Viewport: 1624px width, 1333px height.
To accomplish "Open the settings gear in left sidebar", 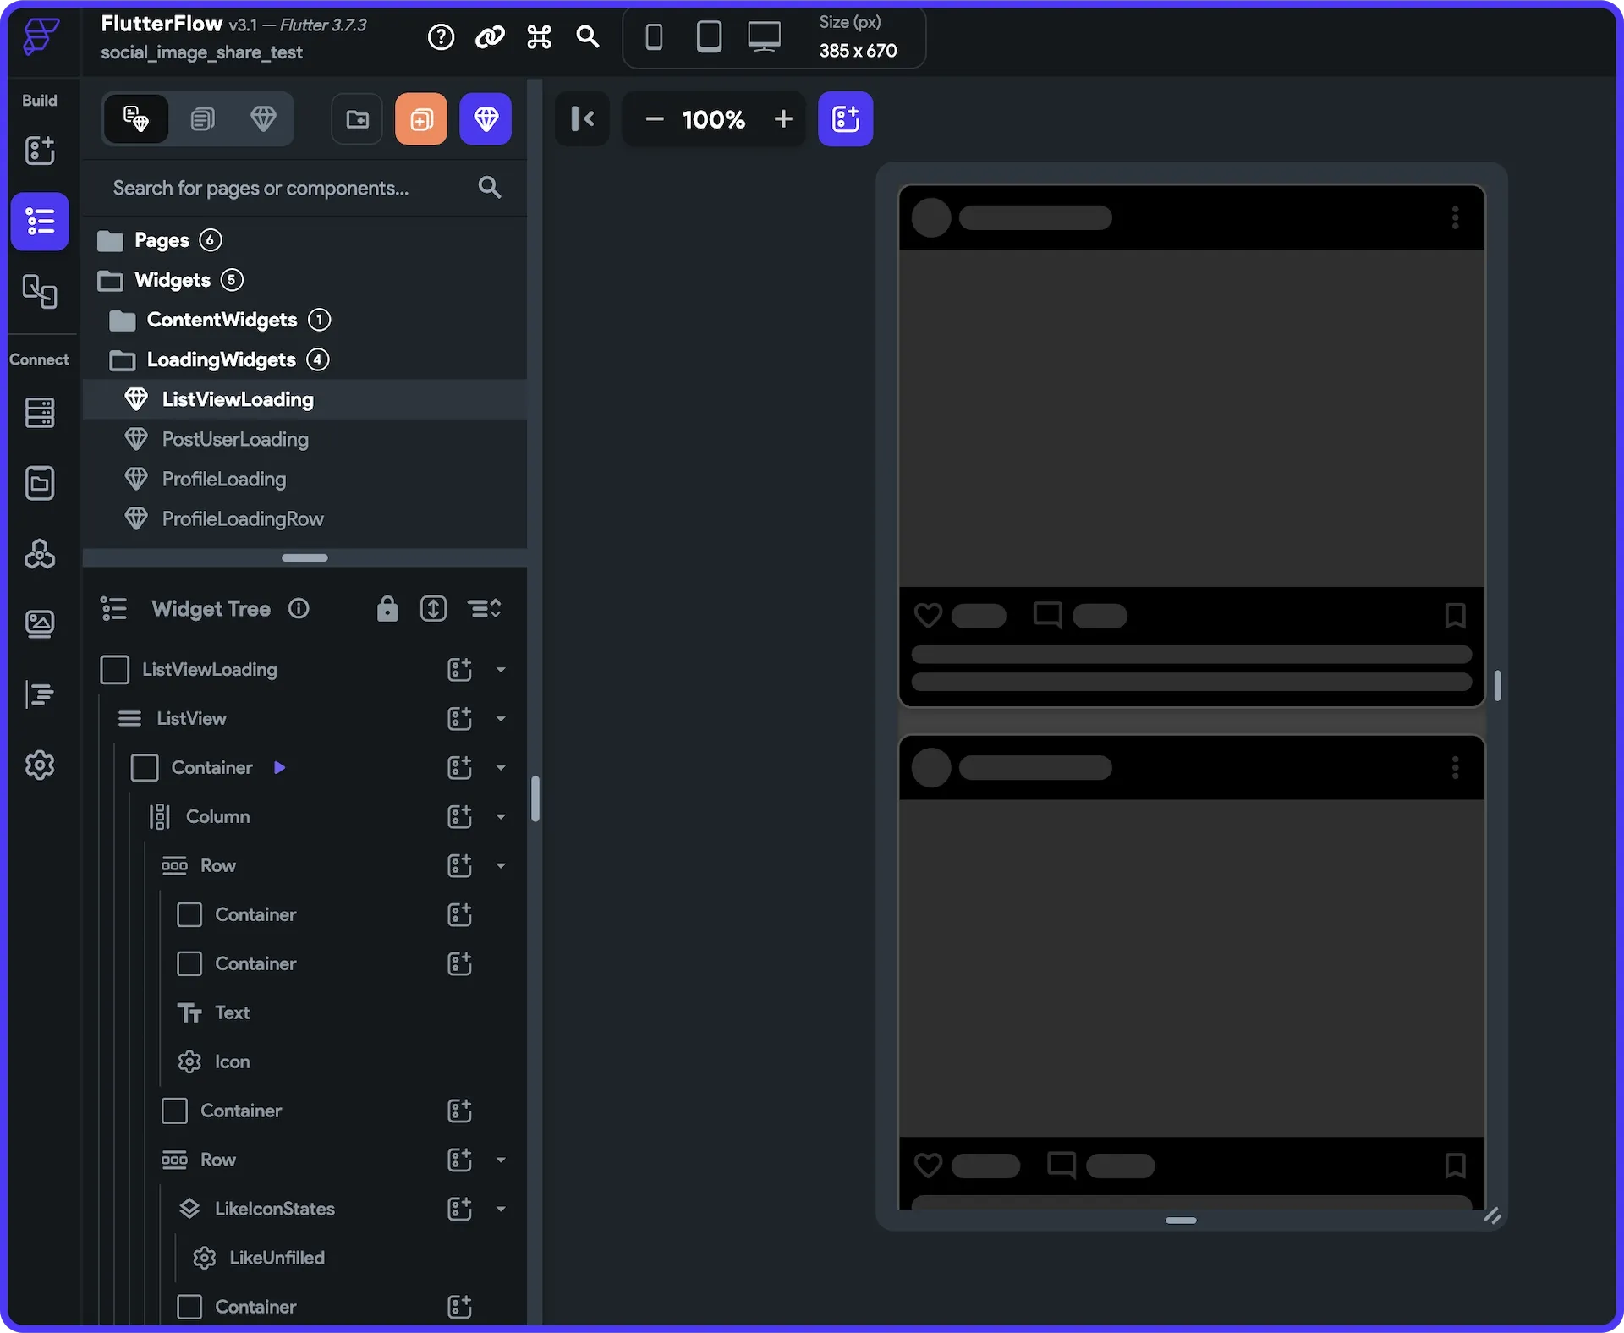I will point(40,765).
